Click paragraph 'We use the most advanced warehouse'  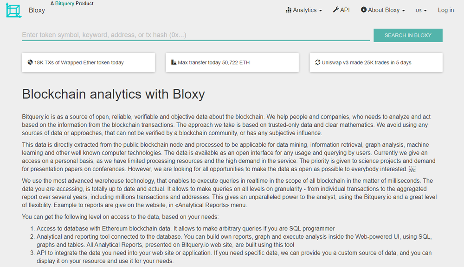click(229, 193)
